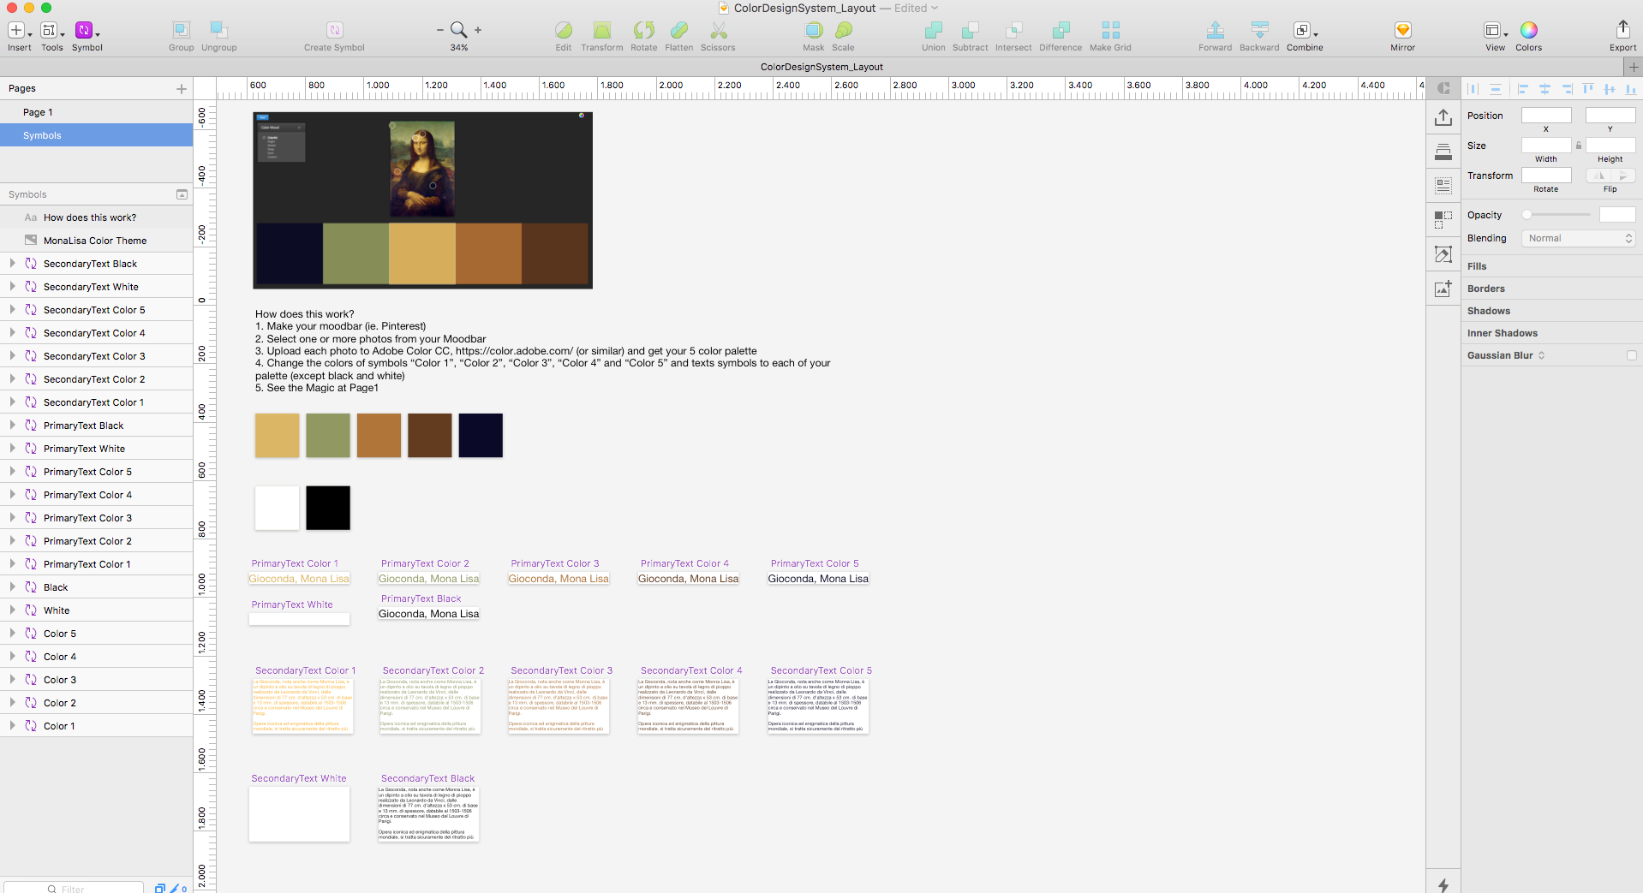
Task: Click the Export icon in toolbar
Action: point(1622,31)
